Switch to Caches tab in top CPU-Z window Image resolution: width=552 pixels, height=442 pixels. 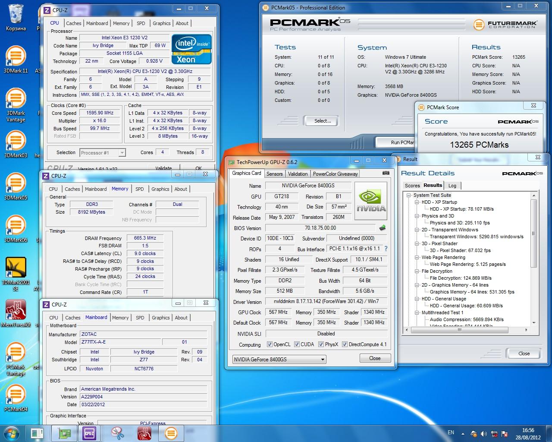pos(73,23)
